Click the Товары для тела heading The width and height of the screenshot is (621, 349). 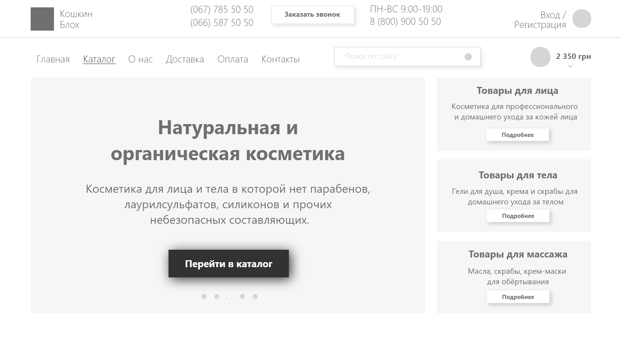click(x=518, y=175)
